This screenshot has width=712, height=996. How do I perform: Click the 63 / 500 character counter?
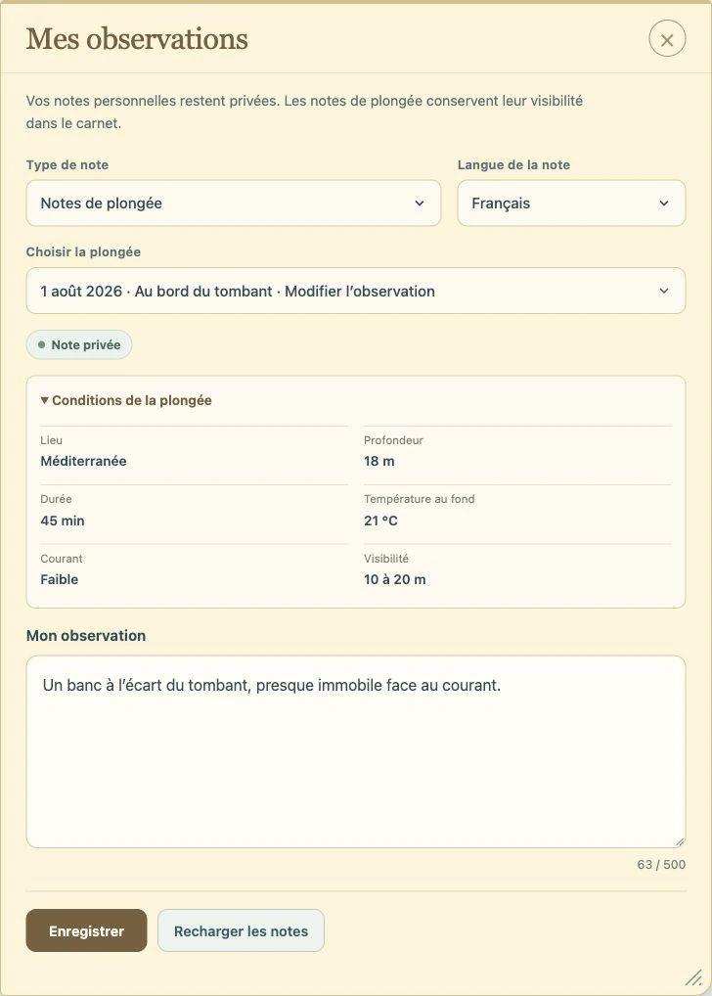(x=661, y=865)
